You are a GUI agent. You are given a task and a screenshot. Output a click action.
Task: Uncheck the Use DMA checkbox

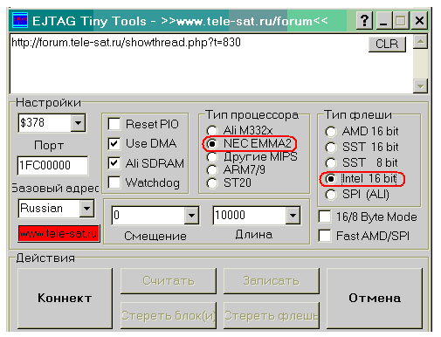click(x=114, y=143)
